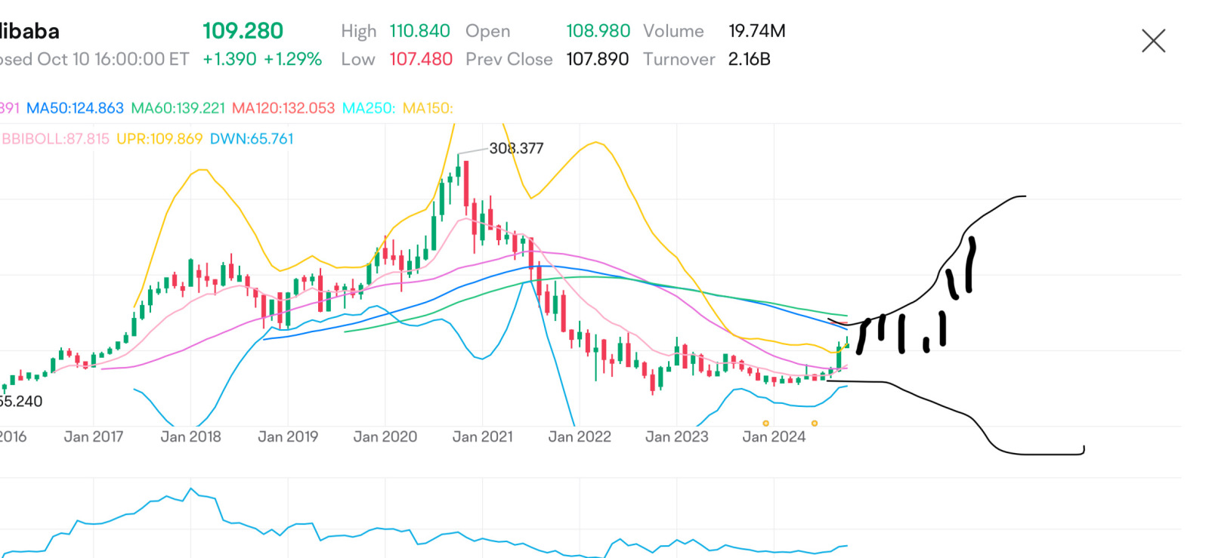Click the +1.390 price change value
The width and height of the screenshot is (1209, 558).
(230, 59)
